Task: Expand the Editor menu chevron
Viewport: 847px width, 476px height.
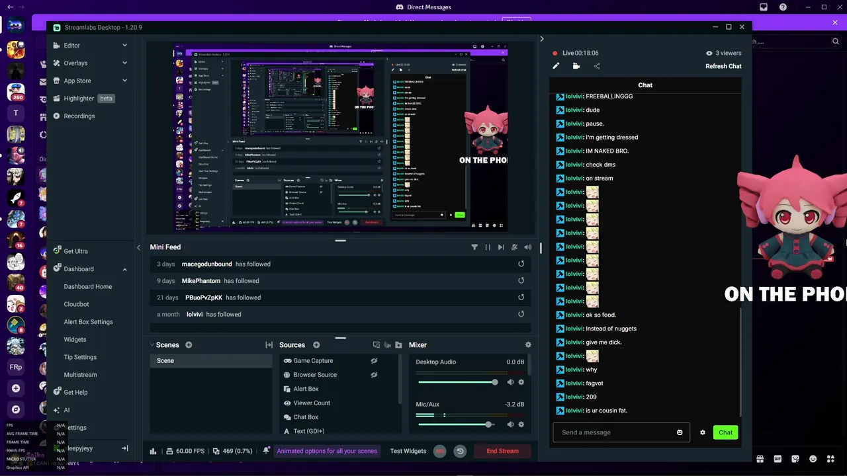Action: coord(124,46)
